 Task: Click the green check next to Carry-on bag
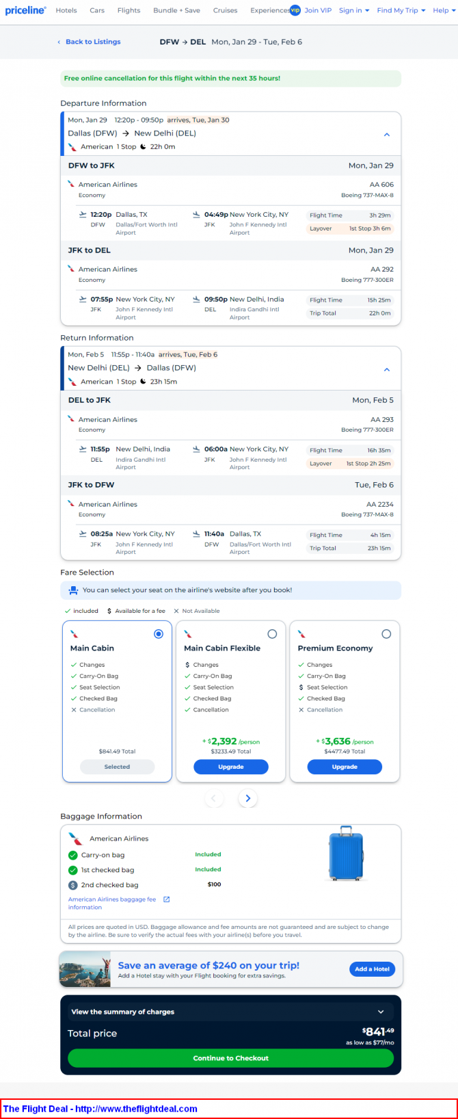(72, 855)
